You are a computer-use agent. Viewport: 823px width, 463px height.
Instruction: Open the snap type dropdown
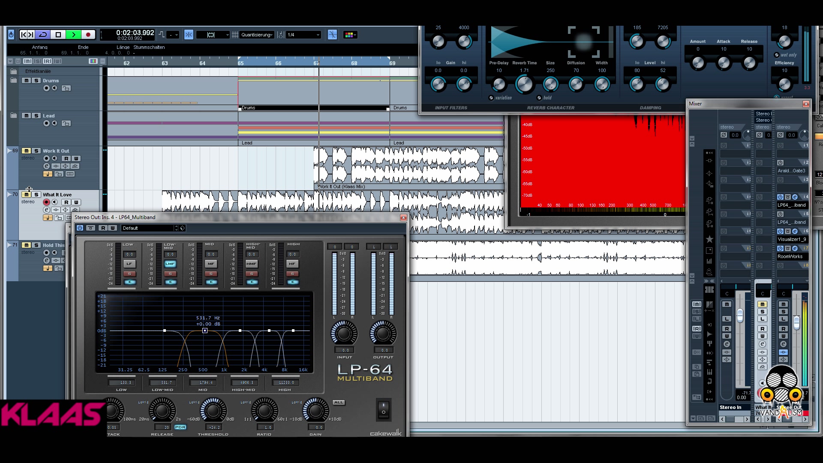tap(213, 35)
